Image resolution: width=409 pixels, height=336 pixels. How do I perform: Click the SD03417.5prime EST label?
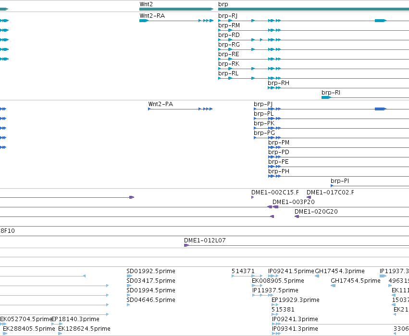point(151,281)
